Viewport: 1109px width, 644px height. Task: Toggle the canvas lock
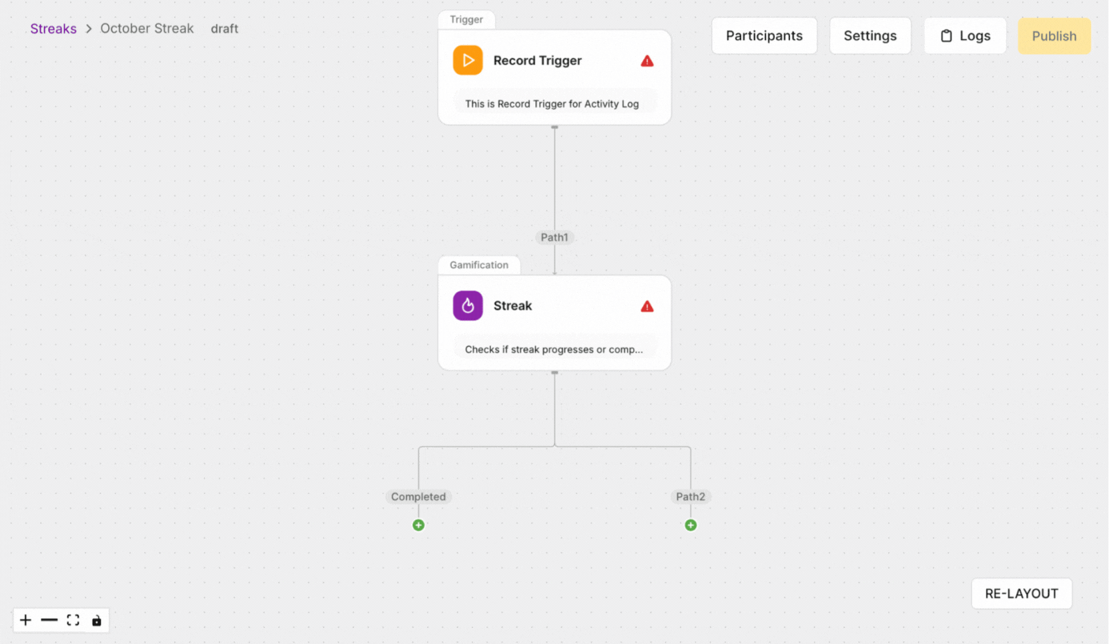97,621
